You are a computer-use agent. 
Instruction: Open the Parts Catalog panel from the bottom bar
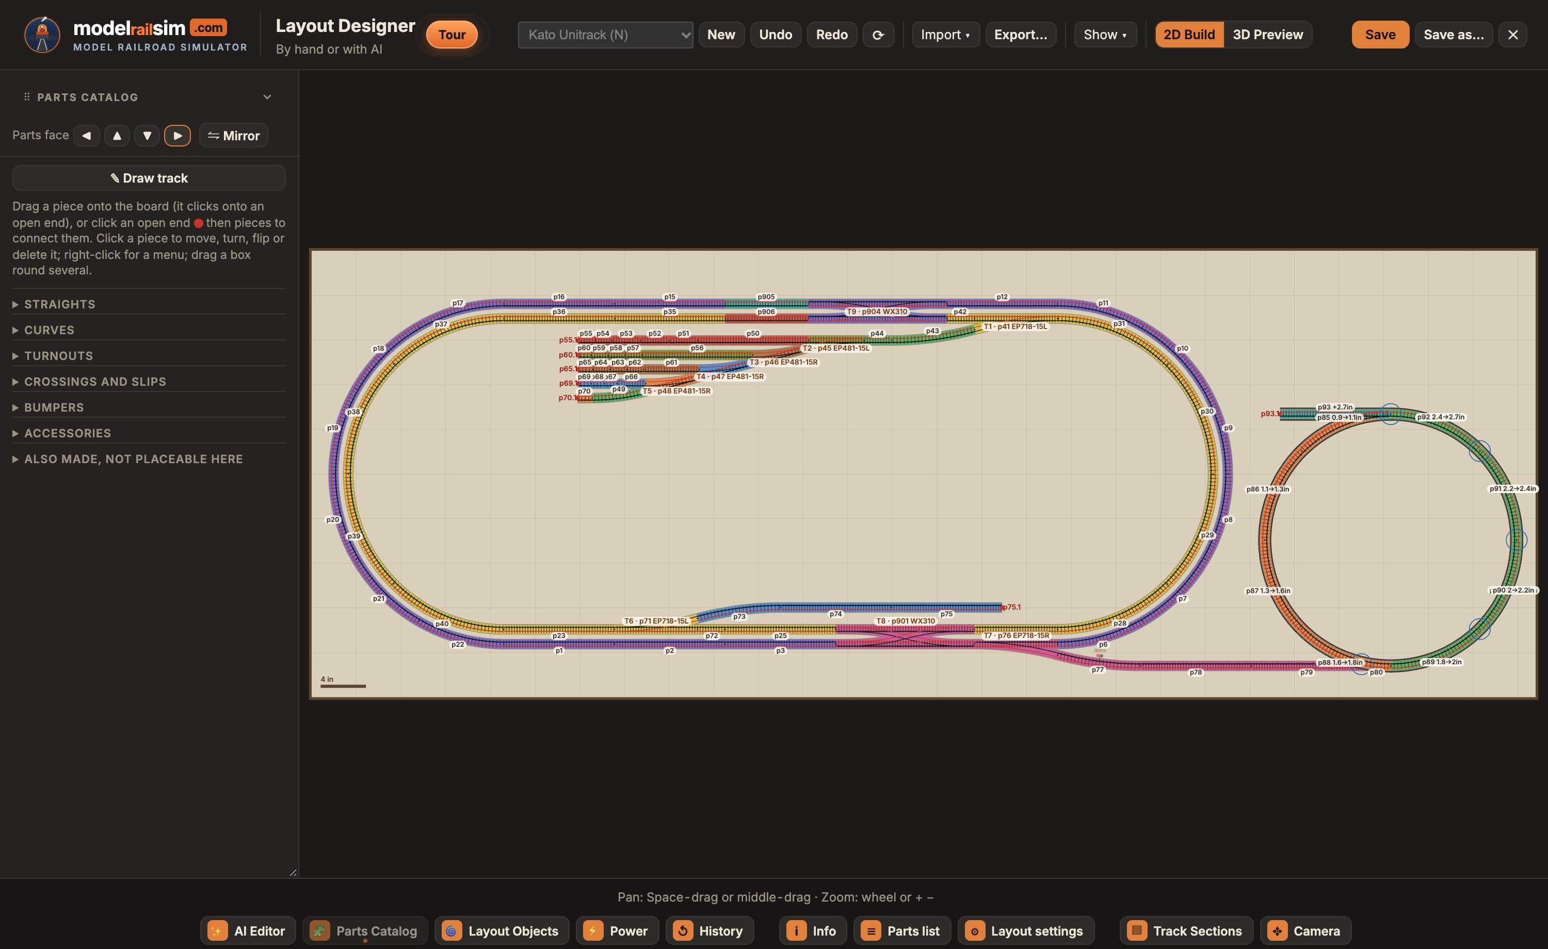click(365, 931)
